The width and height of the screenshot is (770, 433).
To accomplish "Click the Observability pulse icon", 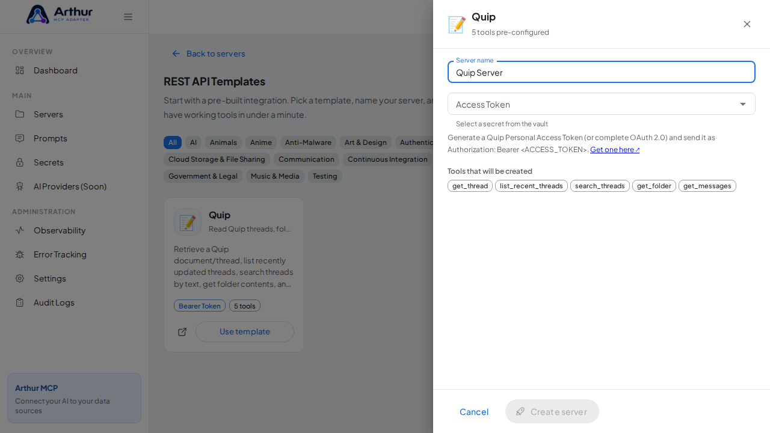I will tap(20, 230).
